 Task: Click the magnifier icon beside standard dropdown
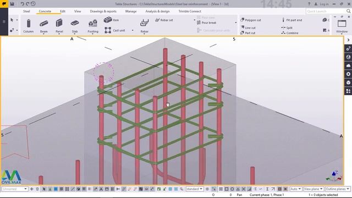[x=182, y=189]
